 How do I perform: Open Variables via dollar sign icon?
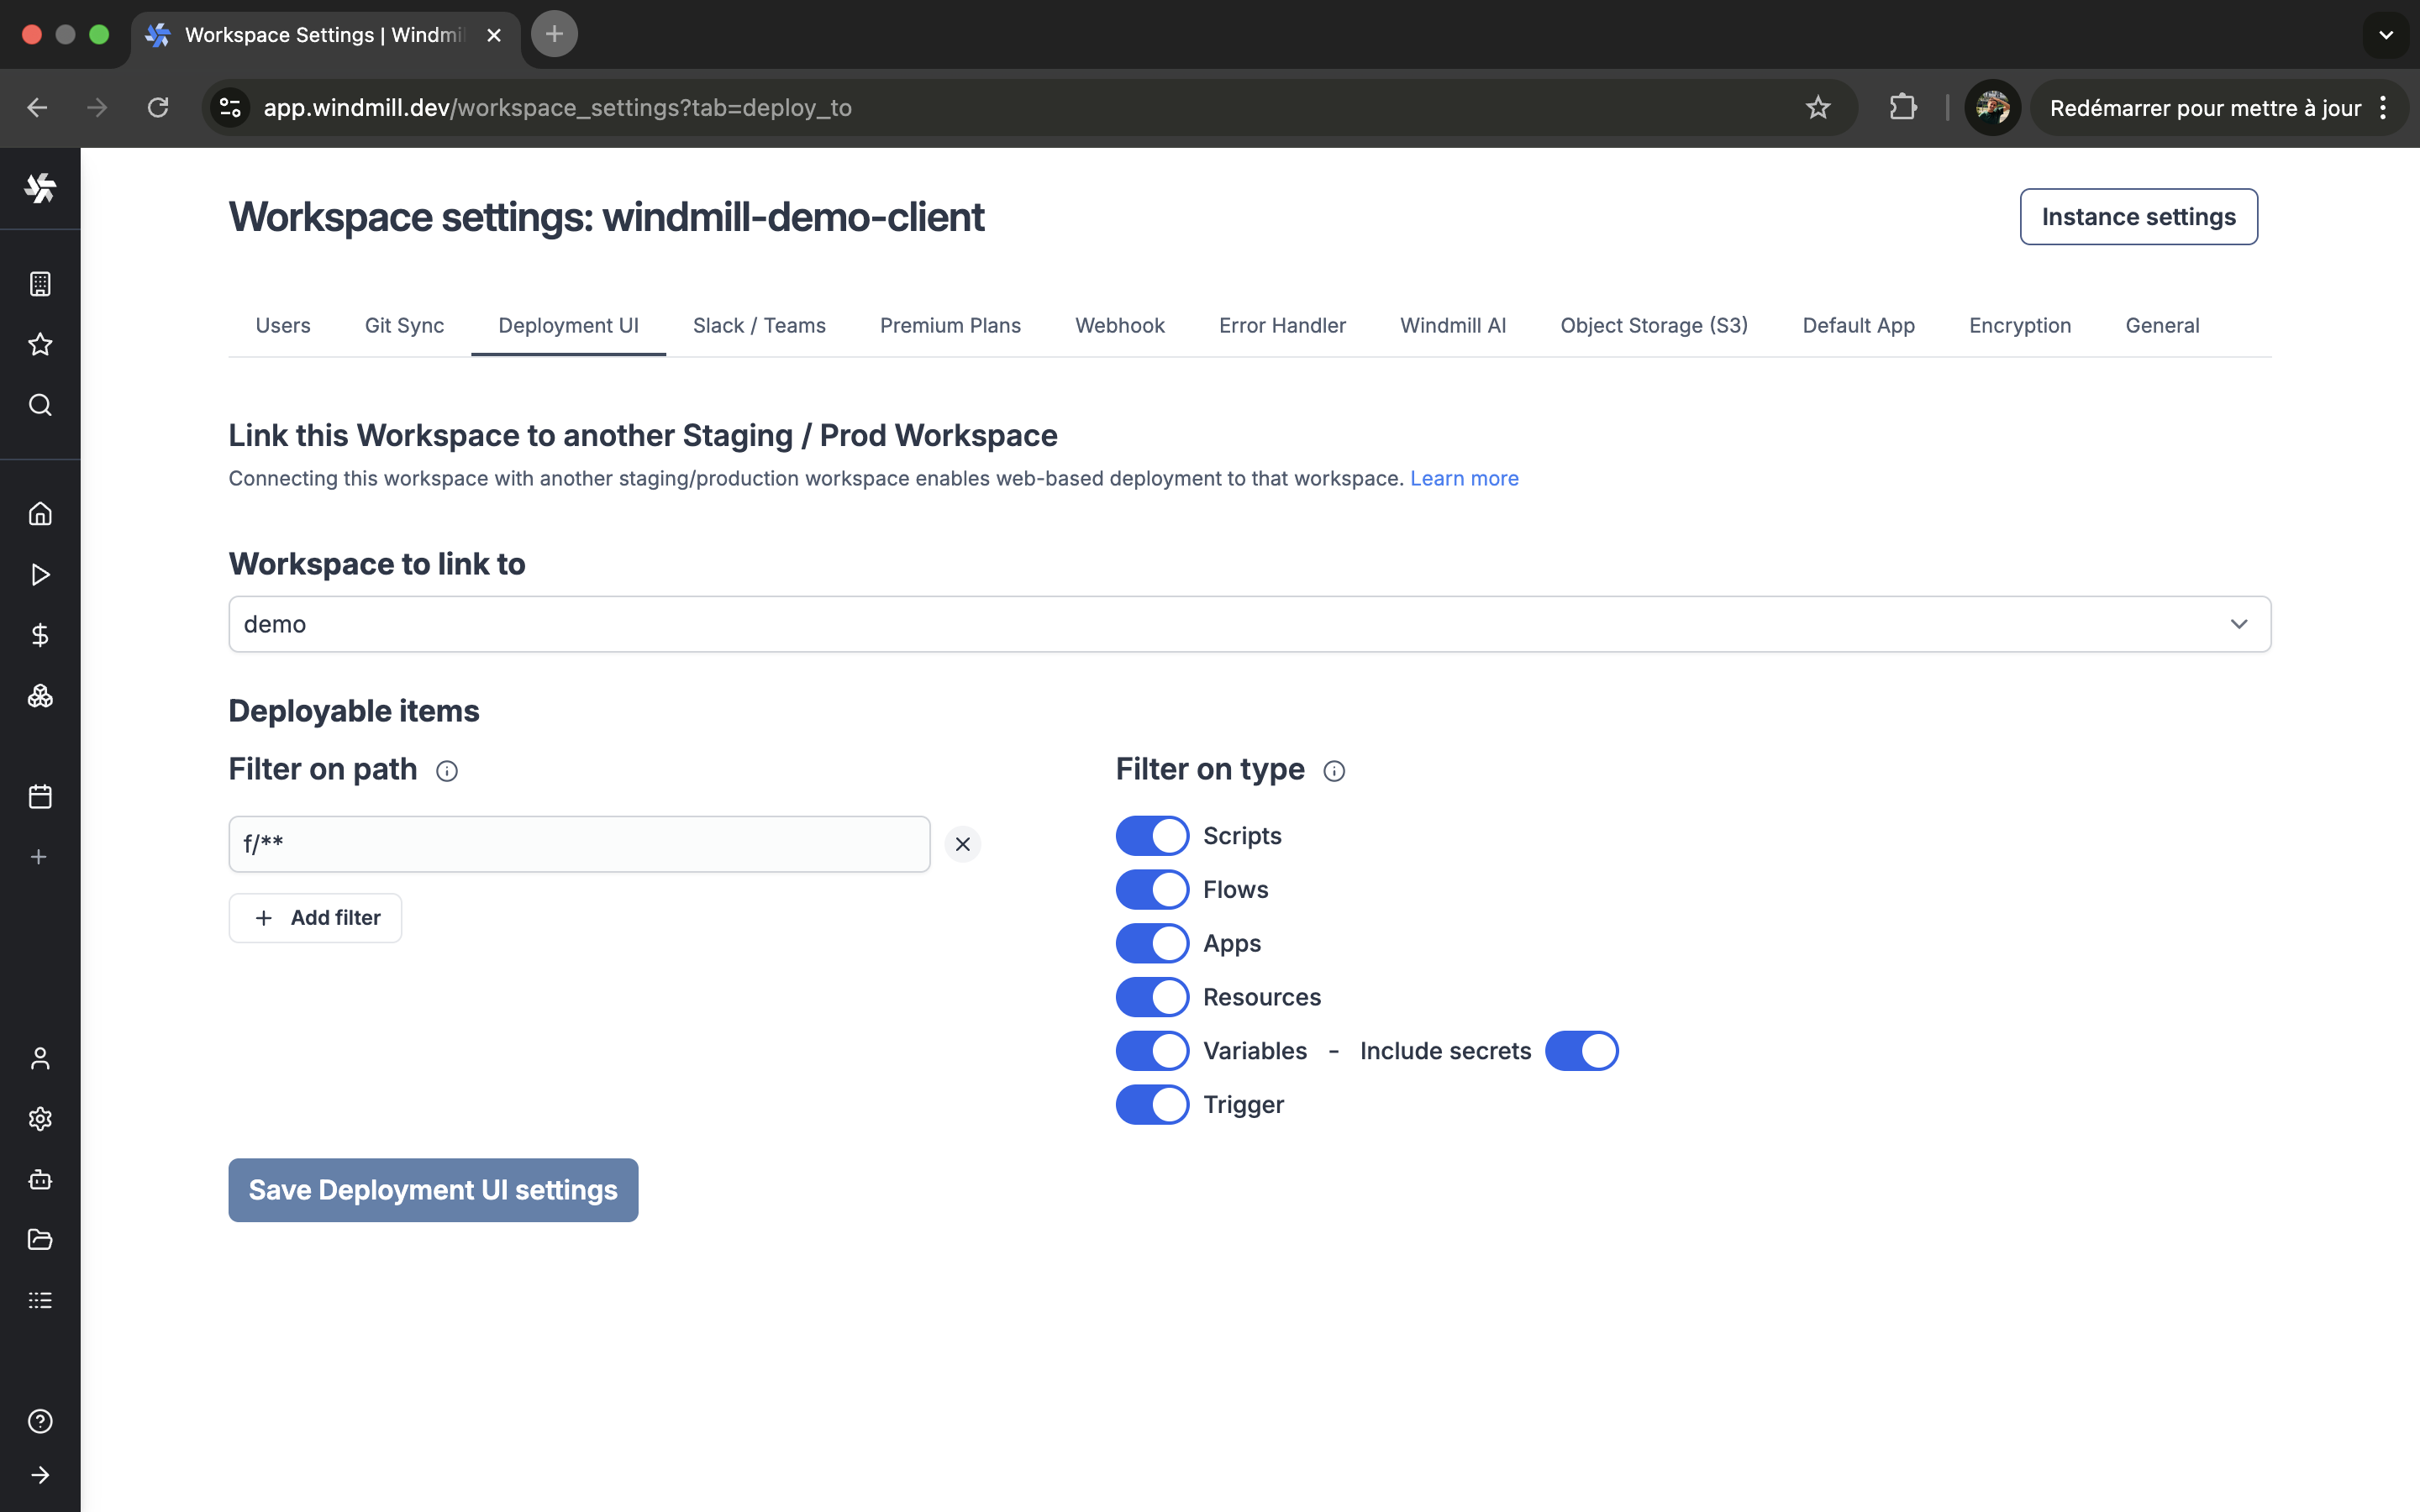click(x=40, y=635)
